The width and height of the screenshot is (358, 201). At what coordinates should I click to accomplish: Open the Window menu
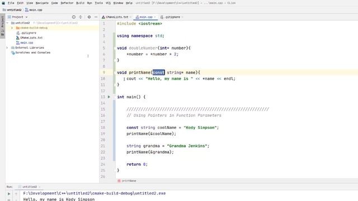(118, 3)
